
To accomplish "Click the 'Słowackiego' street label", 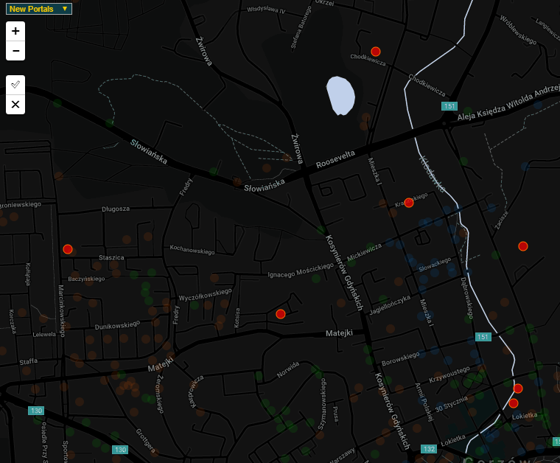I will click(x=435, y=265).
